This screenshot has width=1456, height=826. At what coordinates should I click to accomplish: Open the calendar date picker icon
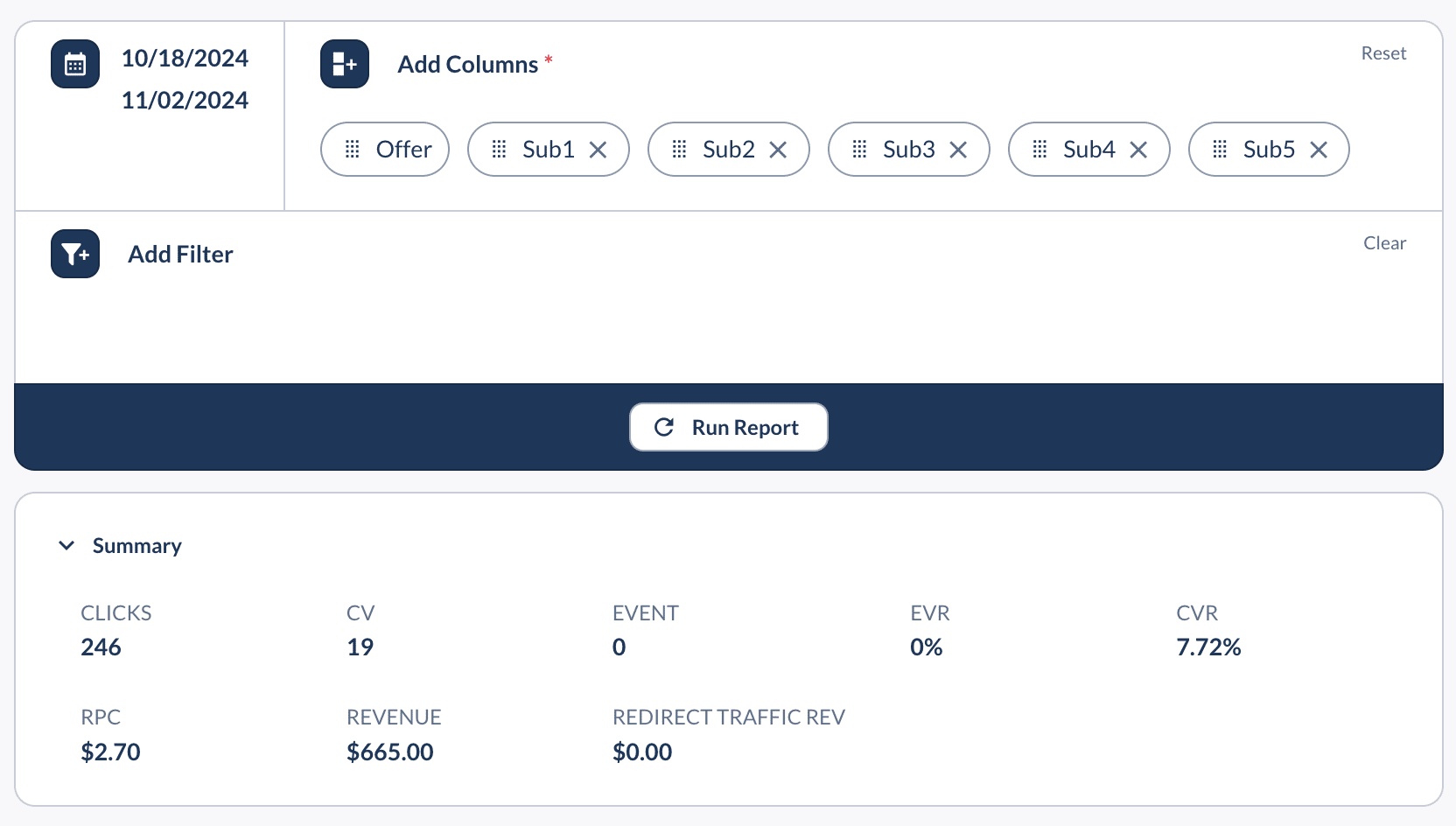pyautogui.click(x=75, y=64)
